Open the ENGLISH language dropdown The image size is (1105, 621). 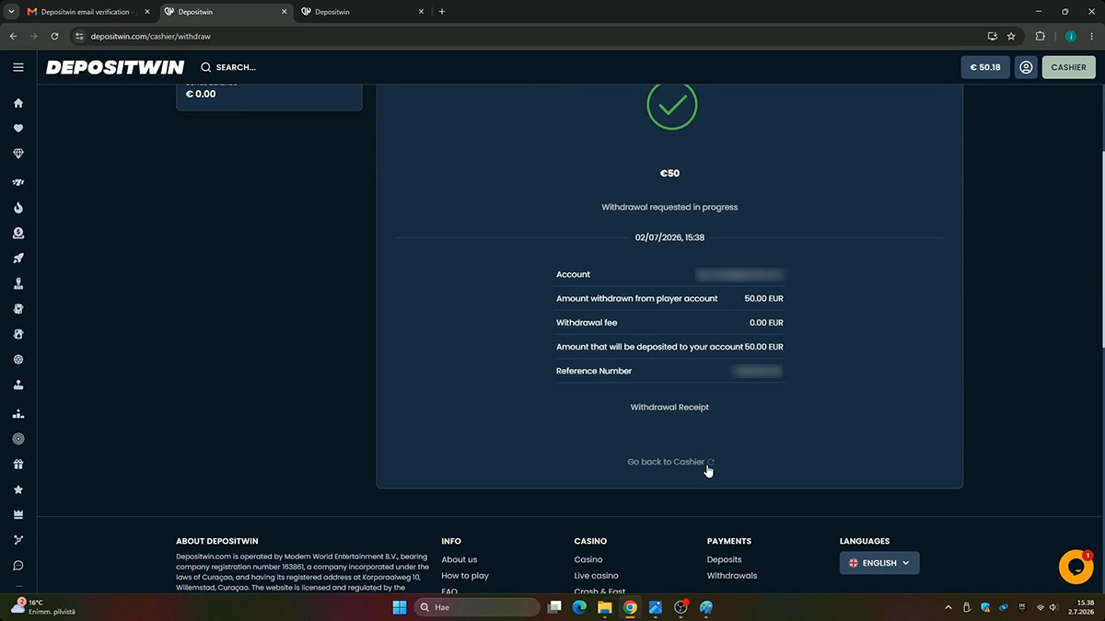879,563
